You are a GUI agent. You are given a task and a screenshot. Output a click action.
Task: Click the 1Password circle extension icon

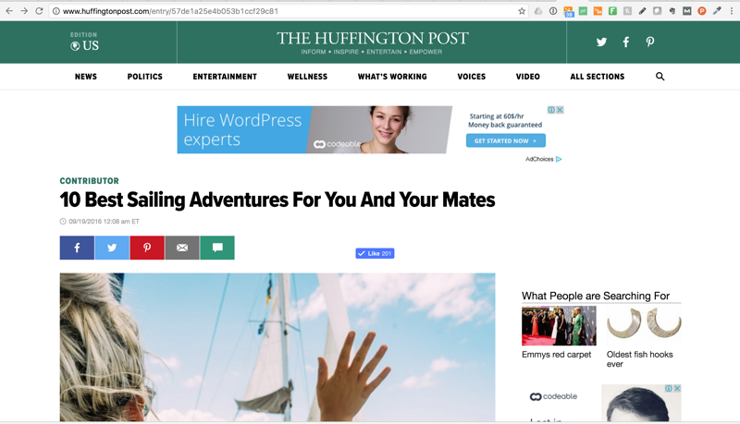[x=553, y=11]
